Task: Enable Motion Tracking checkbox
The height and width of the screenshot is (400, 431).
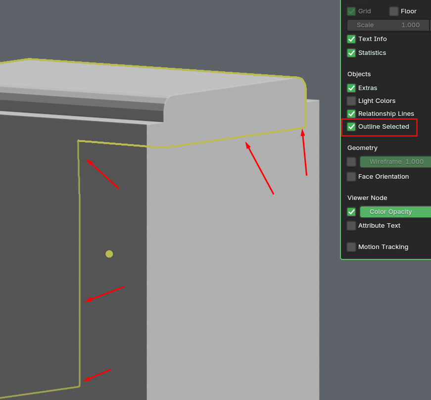Action: pyautogui.click(x=351, y=247)
